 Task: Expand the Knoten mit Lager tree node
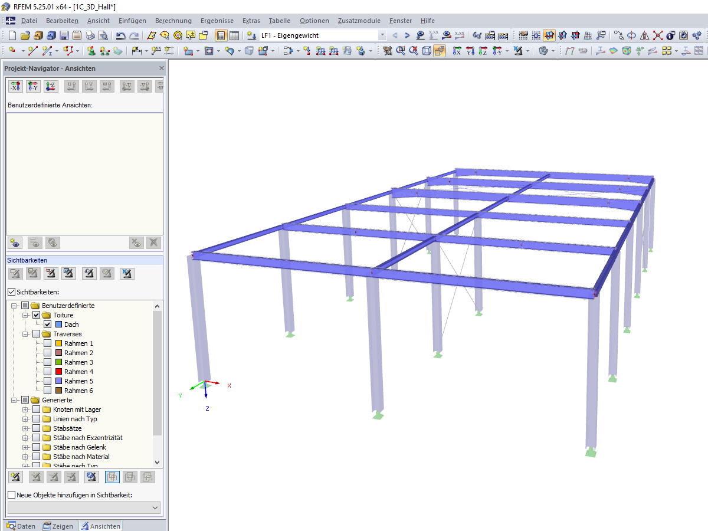[x=25, y=409]
